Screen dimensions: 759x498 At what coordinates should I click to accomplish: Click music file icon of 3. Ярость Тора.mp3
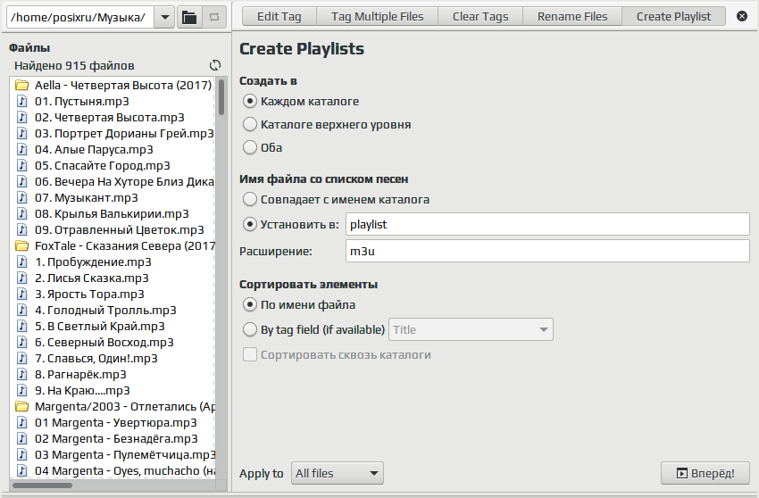21,294
